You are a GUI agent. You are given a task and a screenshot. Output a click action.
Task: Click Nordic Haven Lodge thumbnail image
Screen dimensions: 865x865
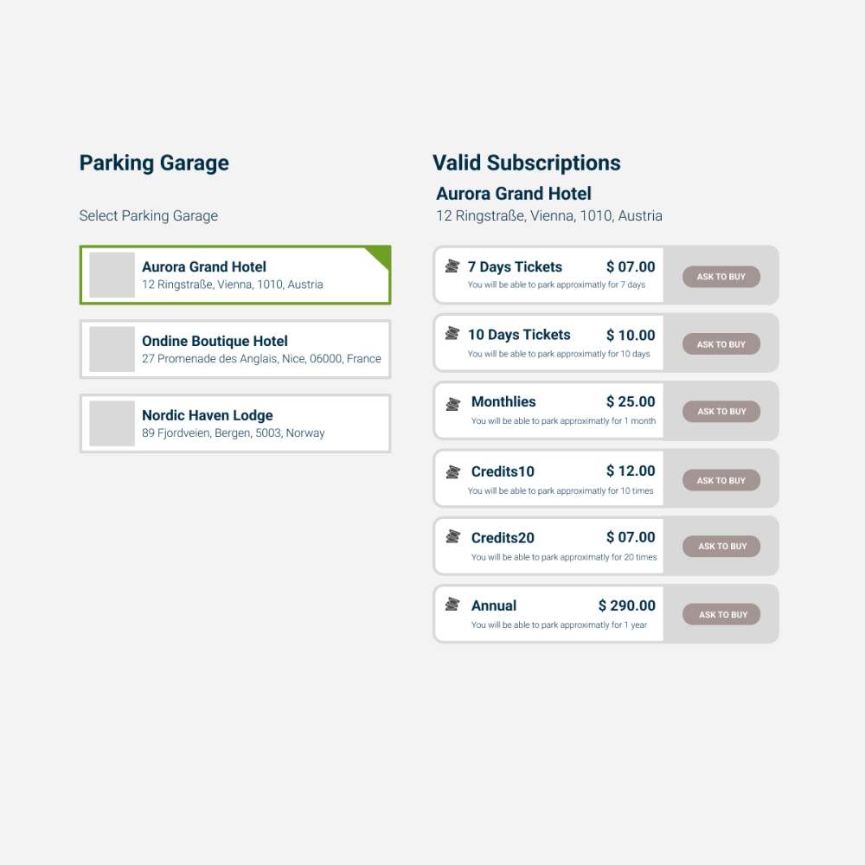pyautogui.click(x=112, y=424)
